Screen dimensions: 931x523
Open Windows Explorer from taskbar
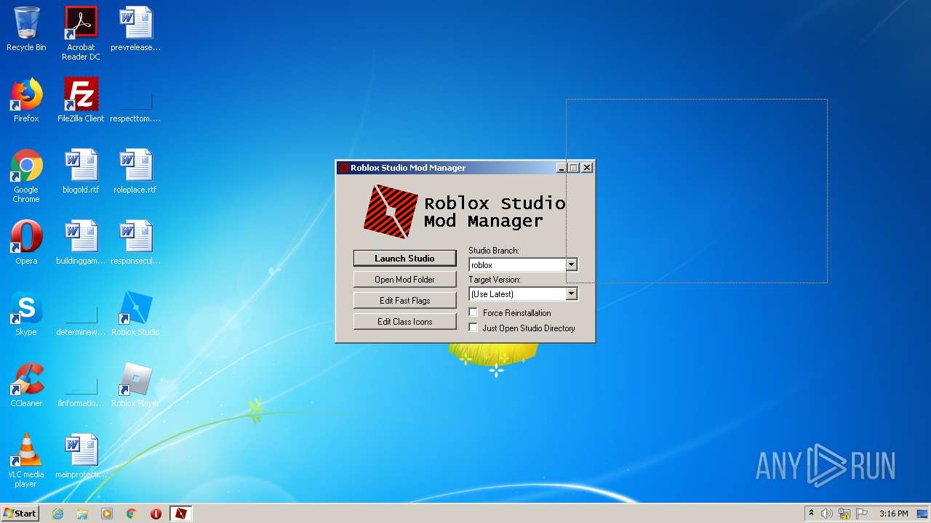pos(82,514)
